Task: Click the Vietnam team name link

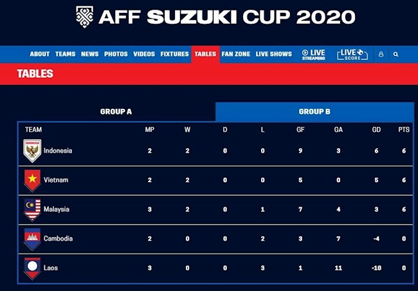Action: coord(56,180)
